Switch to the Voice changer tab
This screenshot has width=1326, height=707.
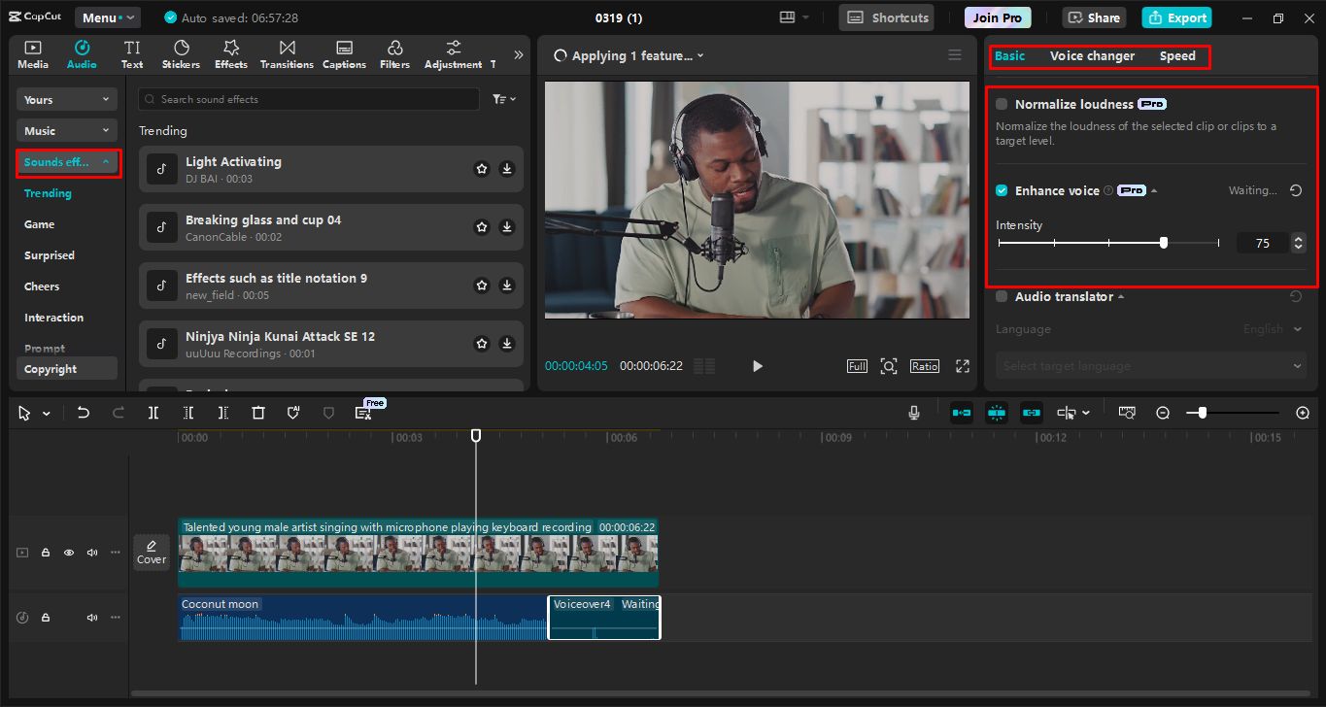coord(1092,55)
